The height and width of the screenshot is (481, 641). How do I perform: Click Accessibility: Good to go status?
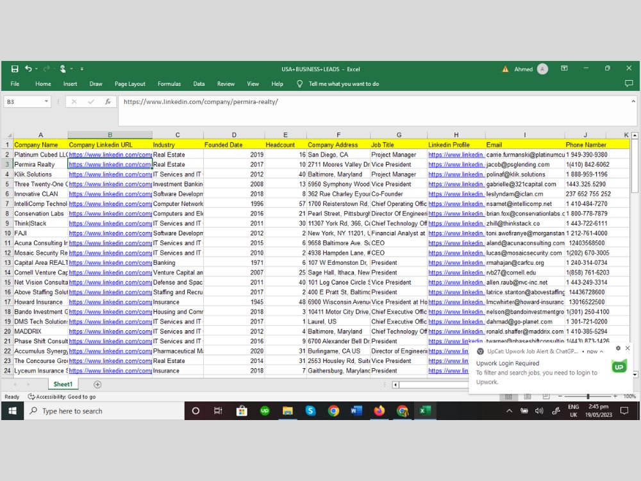[x=62, y=397]
